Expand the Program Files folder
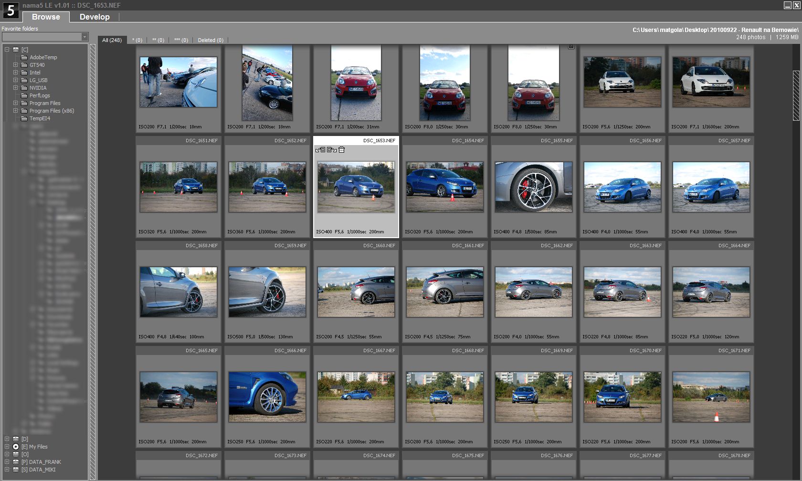The height and width of the screenshot is (481, 802). (x=15, y=103)
